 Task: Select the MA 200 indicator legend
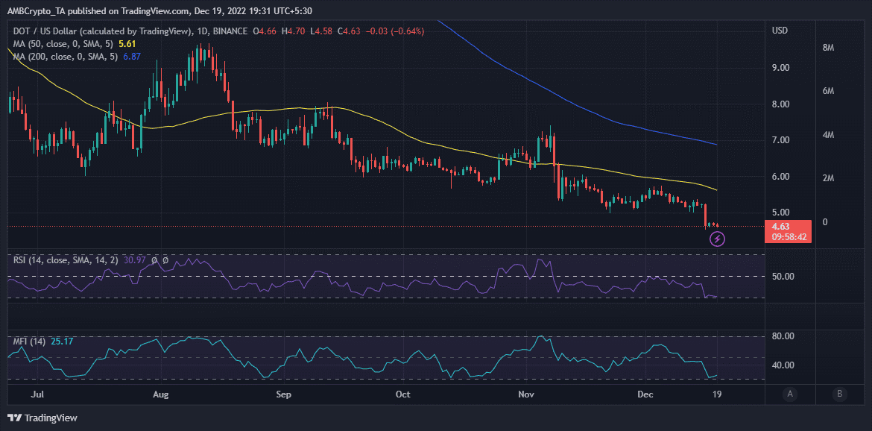[67, 57]
